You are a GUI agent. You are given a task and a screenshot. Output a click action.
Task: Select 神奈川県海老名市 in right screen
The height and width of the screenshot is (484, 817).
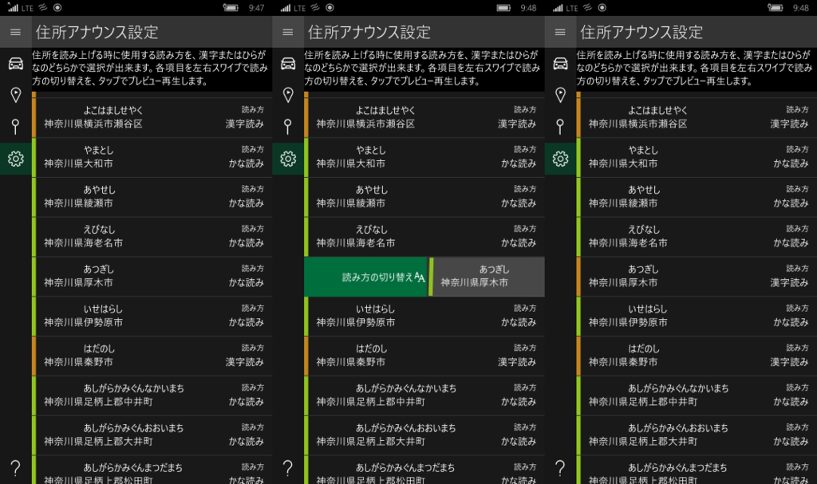coord(628,242)
